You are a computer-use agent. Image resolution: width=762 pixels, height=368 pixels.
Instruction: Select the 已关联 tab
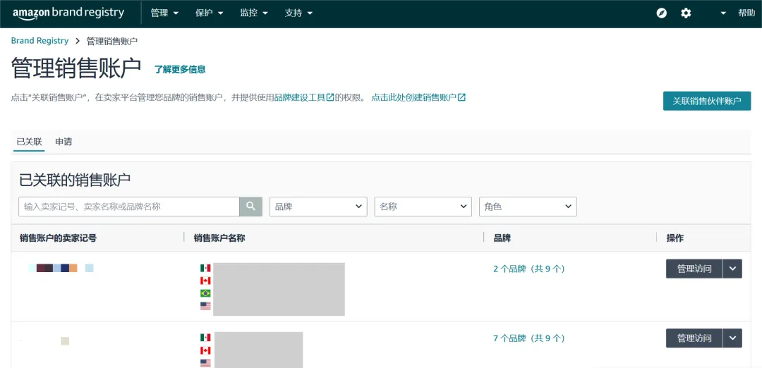click(x=29, y=142)
